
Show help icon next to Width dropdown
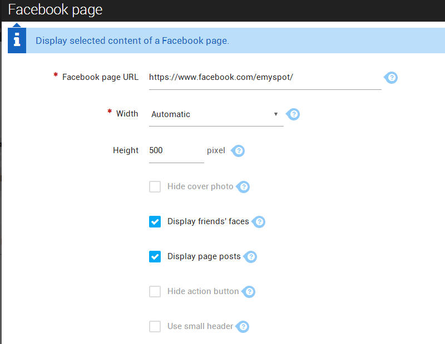(x=293, y=114)
